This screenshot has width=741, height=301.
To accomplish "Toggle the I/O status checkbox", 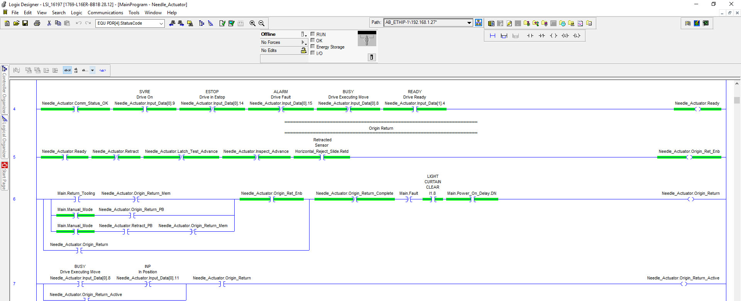I will [x=313, y=53].
